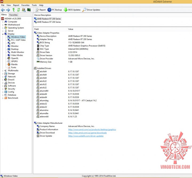Click Windows Video in the status bar

point(10,176)
